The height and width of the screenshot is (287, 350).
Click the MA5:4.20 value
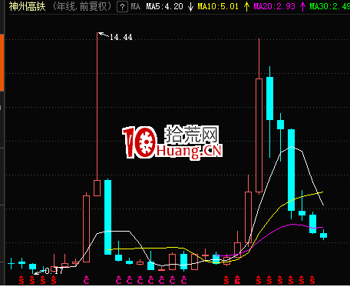point(164,6)
